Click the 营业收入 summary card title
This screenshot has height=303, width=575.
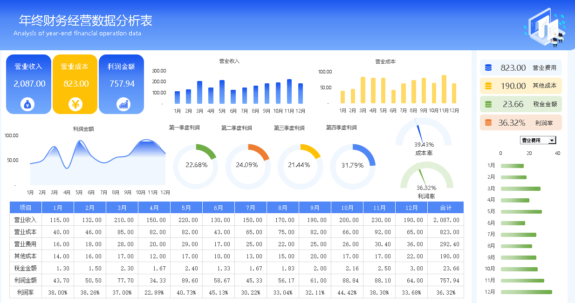pyautogui.click(x=28, y=67)
